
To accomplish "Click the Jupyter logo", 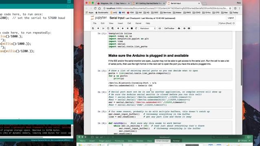I will [99, 18].
